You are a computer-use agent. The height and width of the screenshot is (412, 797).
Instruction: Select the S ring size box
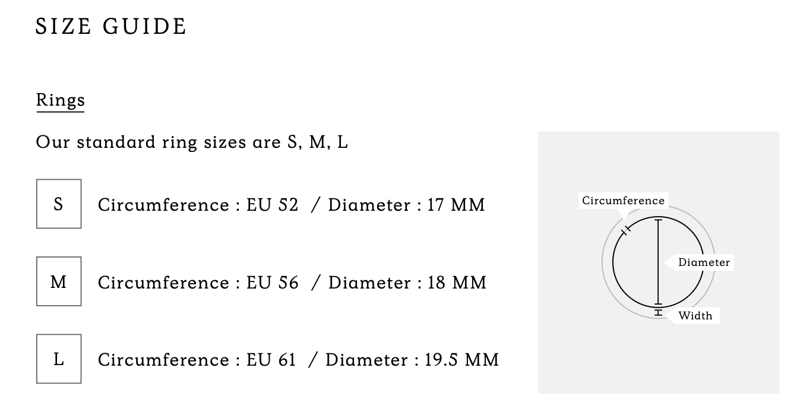[x=59, y=204]
